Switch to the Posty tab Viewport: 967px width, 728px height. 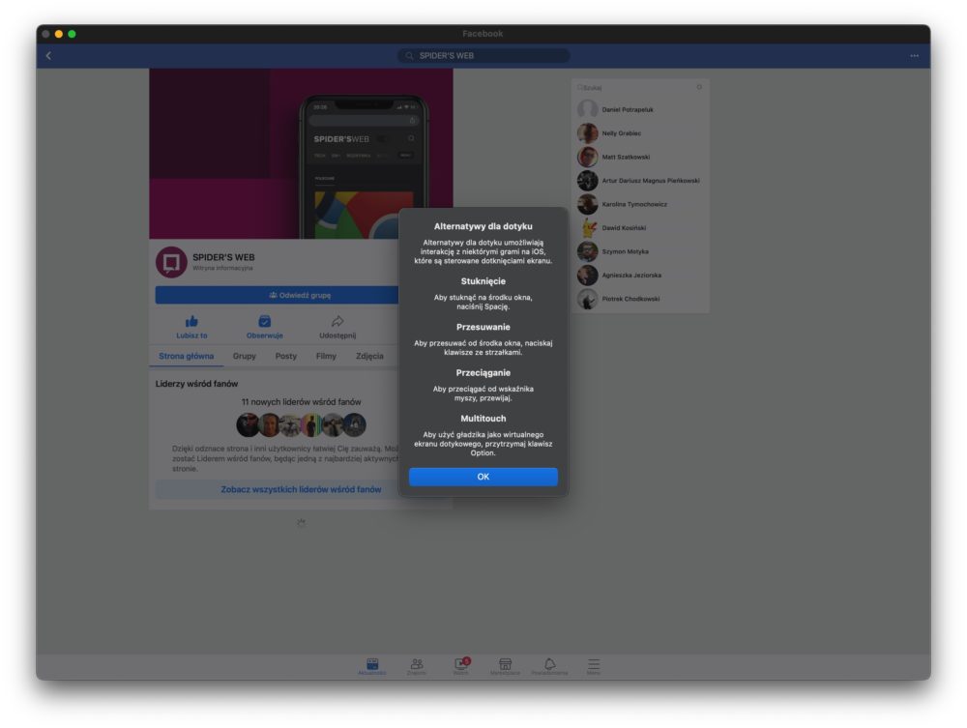tap(285, 357)
